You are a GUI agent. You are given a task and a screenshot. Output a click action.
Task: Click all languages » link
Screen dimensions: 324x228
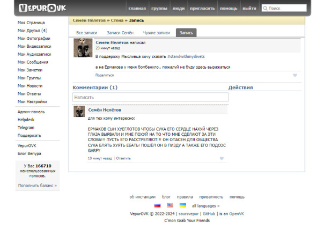tap(205, 206)
